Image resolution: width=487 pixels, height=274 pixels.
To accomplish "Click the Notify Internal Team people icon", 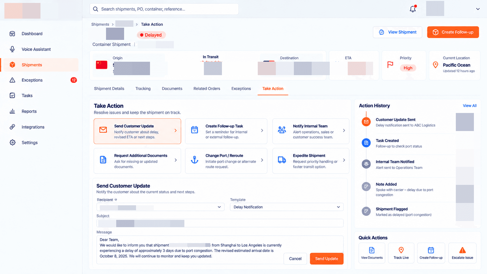I will click(x=282, y=130).
